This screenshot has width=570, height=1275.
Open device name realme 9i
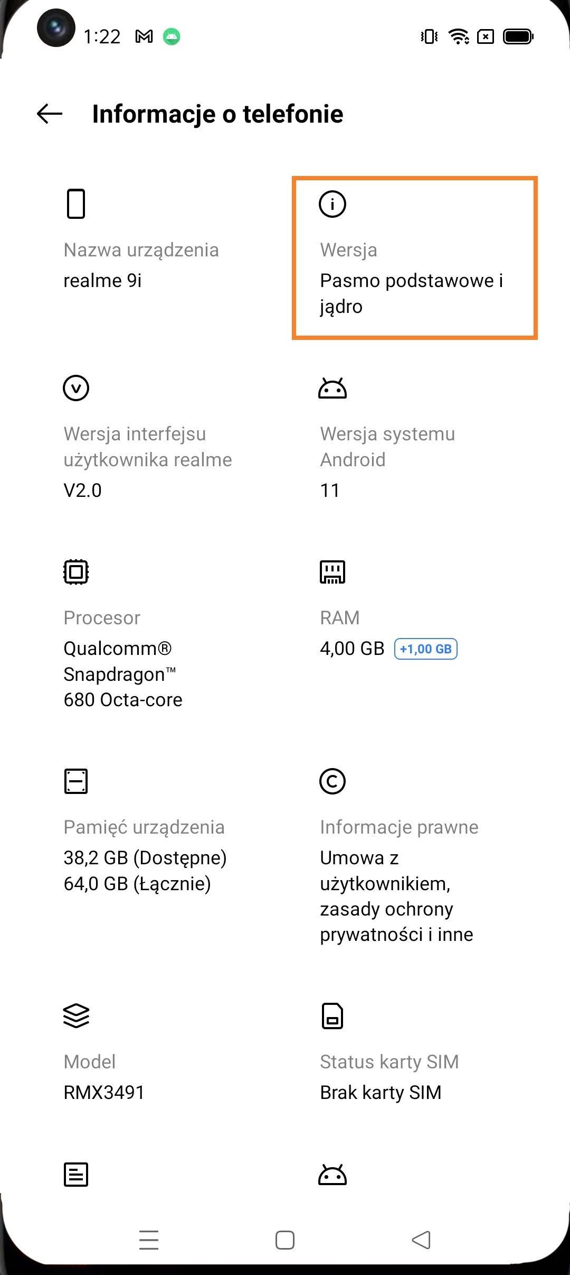[102, 281]
